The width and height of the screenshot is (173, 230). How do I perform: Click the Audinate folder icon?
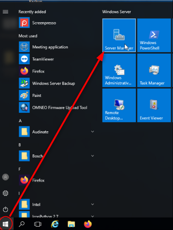pyautogui.click(x=24, y=132)
